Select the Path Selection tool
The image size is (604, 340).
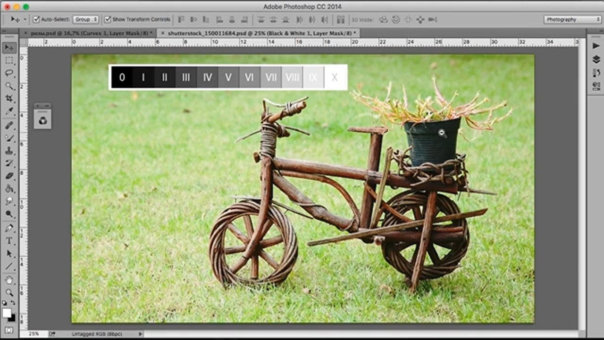tap(9, 254)
